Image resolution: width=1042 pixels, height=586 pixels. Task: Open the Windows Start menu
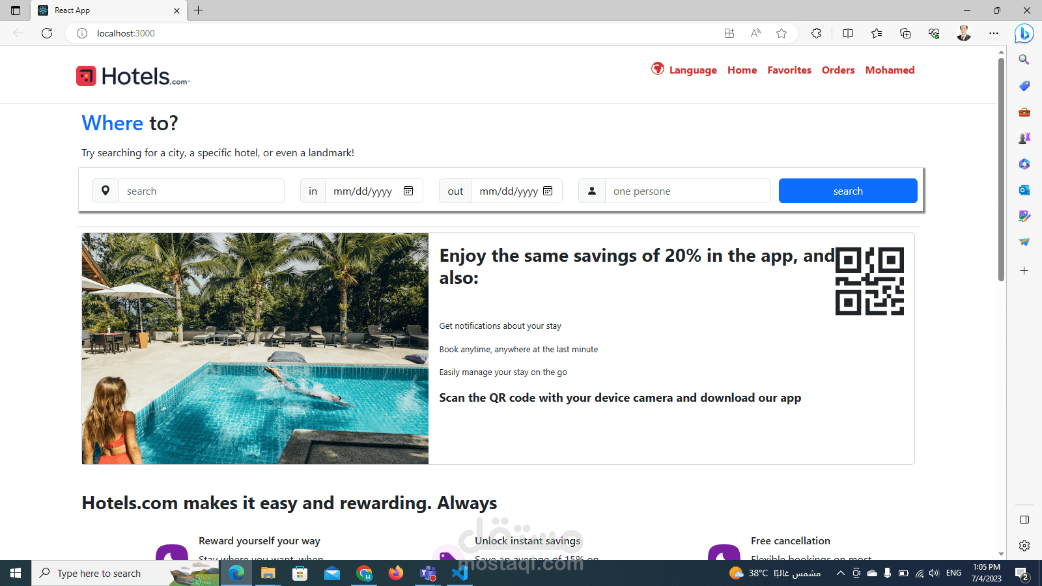click(16, 573)
